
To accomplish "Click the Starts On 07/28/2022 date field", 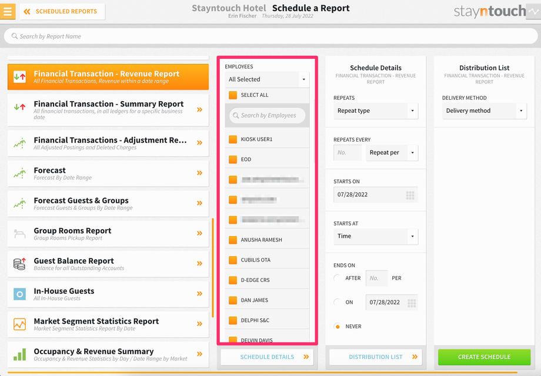I will click(376, 194).
